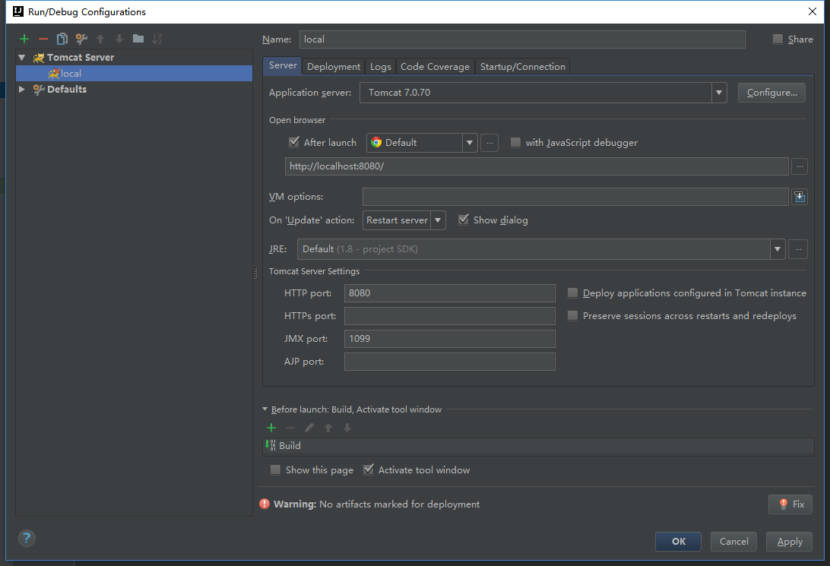The height and width of the screenshot is (566, 830).
Task: Uncheck the After launch checkbox
Action: click(294, 142)
